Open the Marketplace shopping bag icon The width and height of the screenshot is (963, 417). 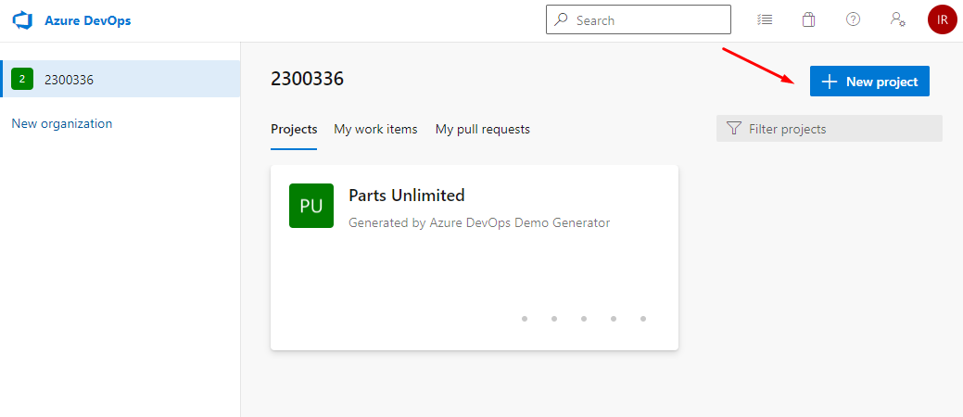coord(808,19)
